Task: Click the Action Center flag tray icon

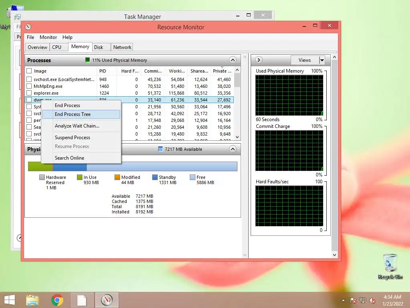Action: [353, 300]
